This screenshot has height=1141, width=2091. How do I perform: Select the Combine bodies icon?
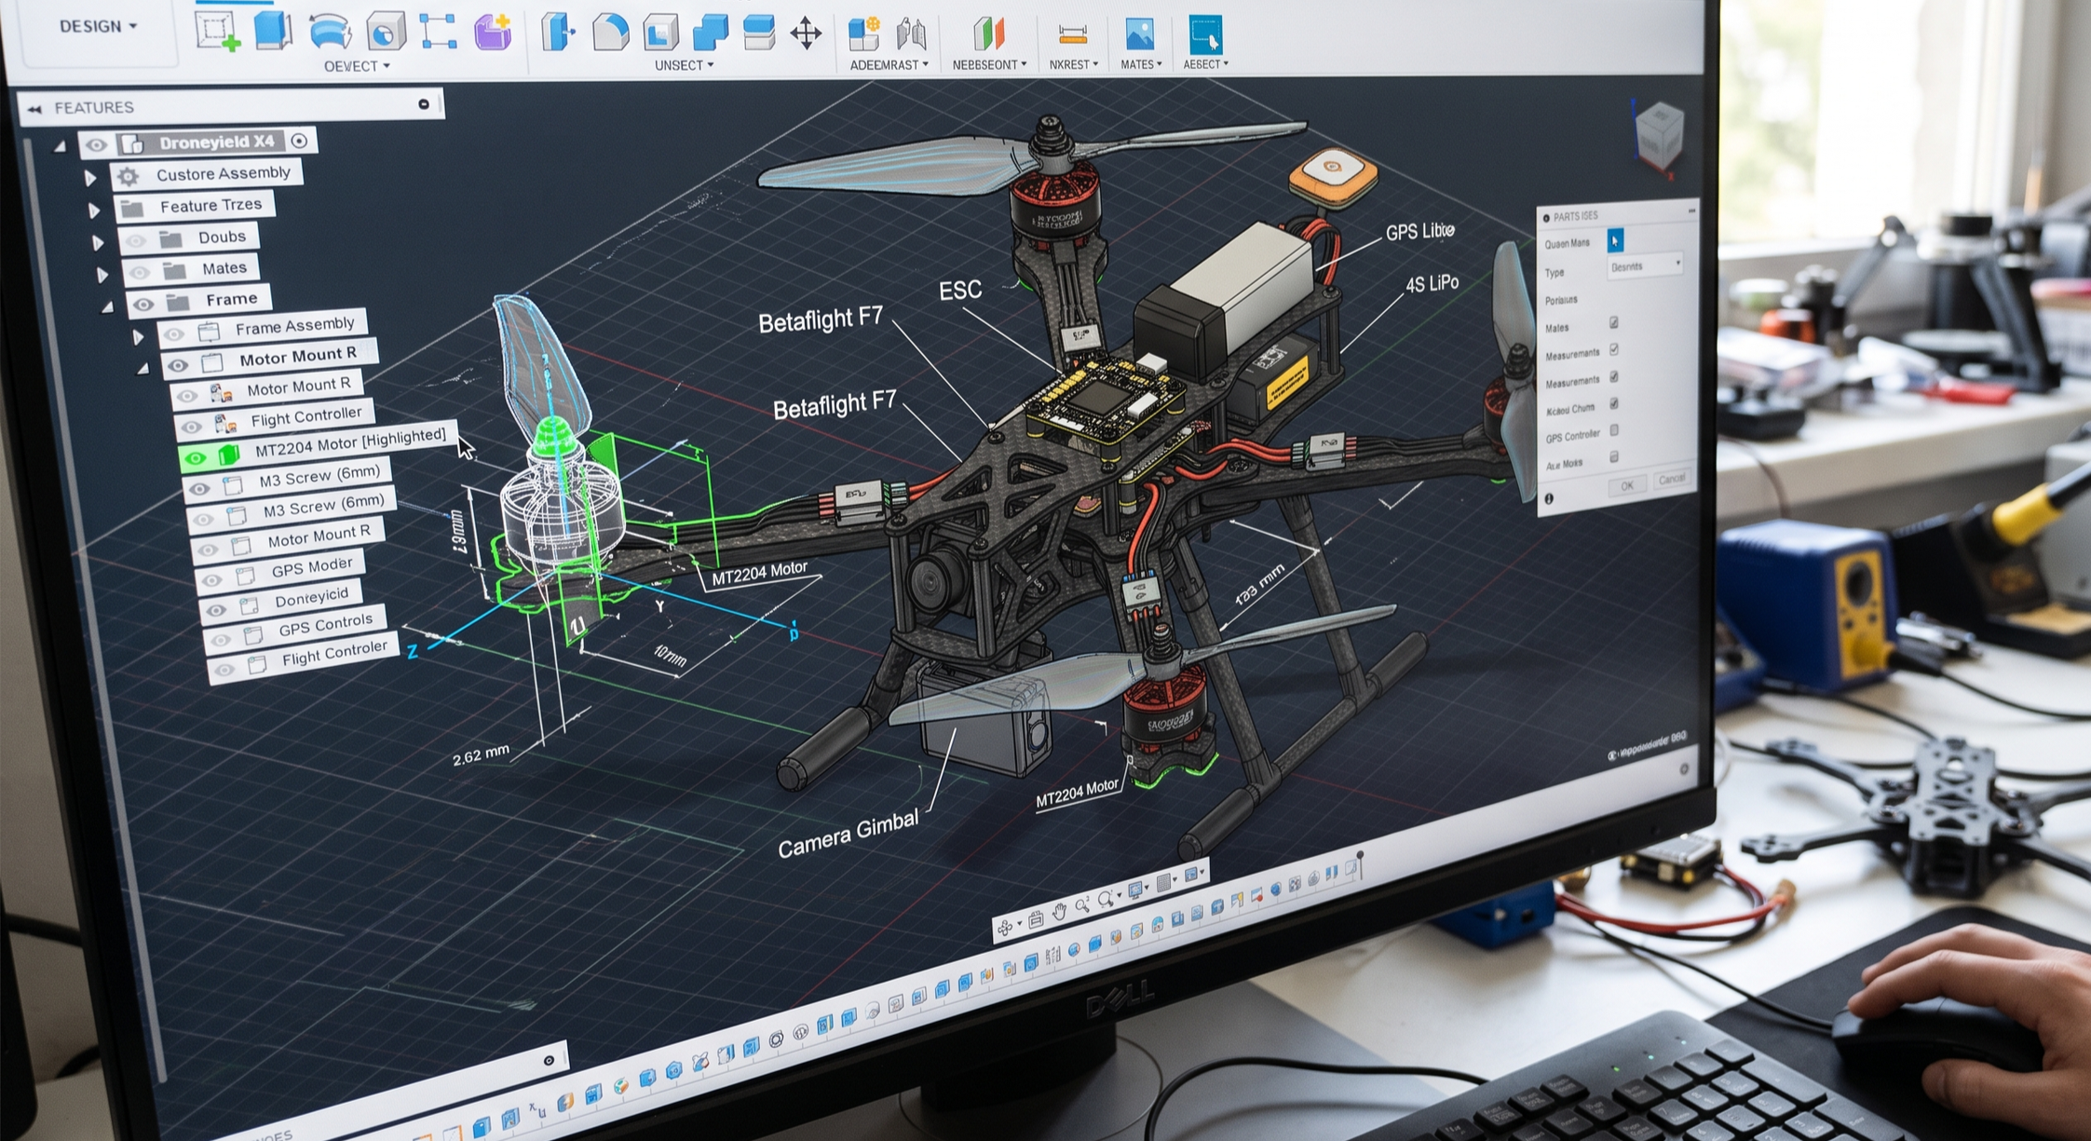pos(710,32)
